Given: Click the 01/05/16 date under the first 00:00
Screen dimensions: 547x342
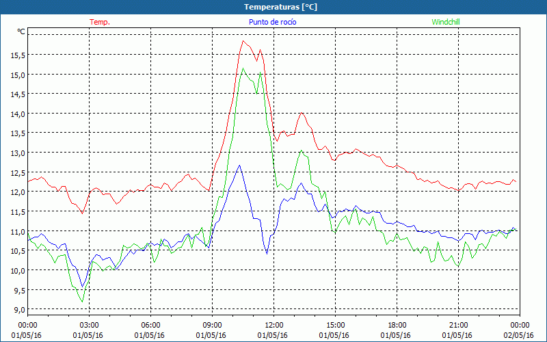Looking at the screenshot, I should pos(27,335).
